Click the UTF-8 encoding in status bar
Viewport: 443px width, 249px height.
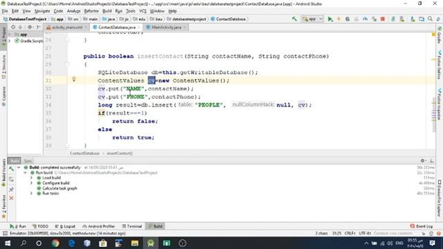coord(365,233)
